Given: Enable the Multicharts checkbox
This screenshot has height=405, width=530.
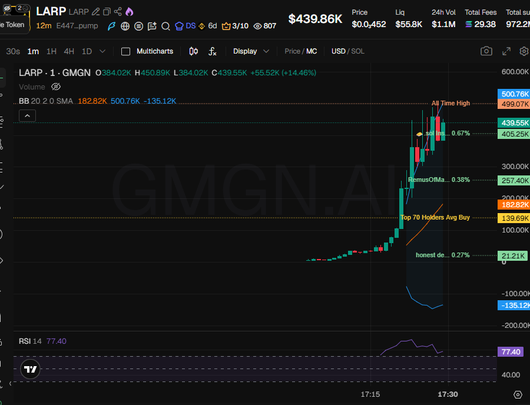Looking at the screenshot, I should 126,51.
